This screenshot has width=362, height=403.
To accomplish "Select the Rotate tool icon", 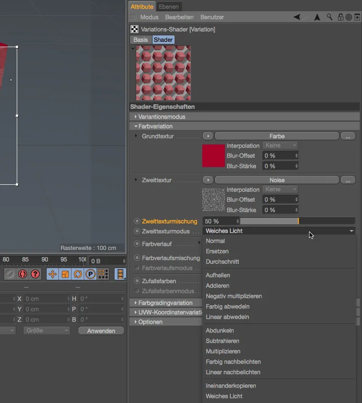I will 77,273.
